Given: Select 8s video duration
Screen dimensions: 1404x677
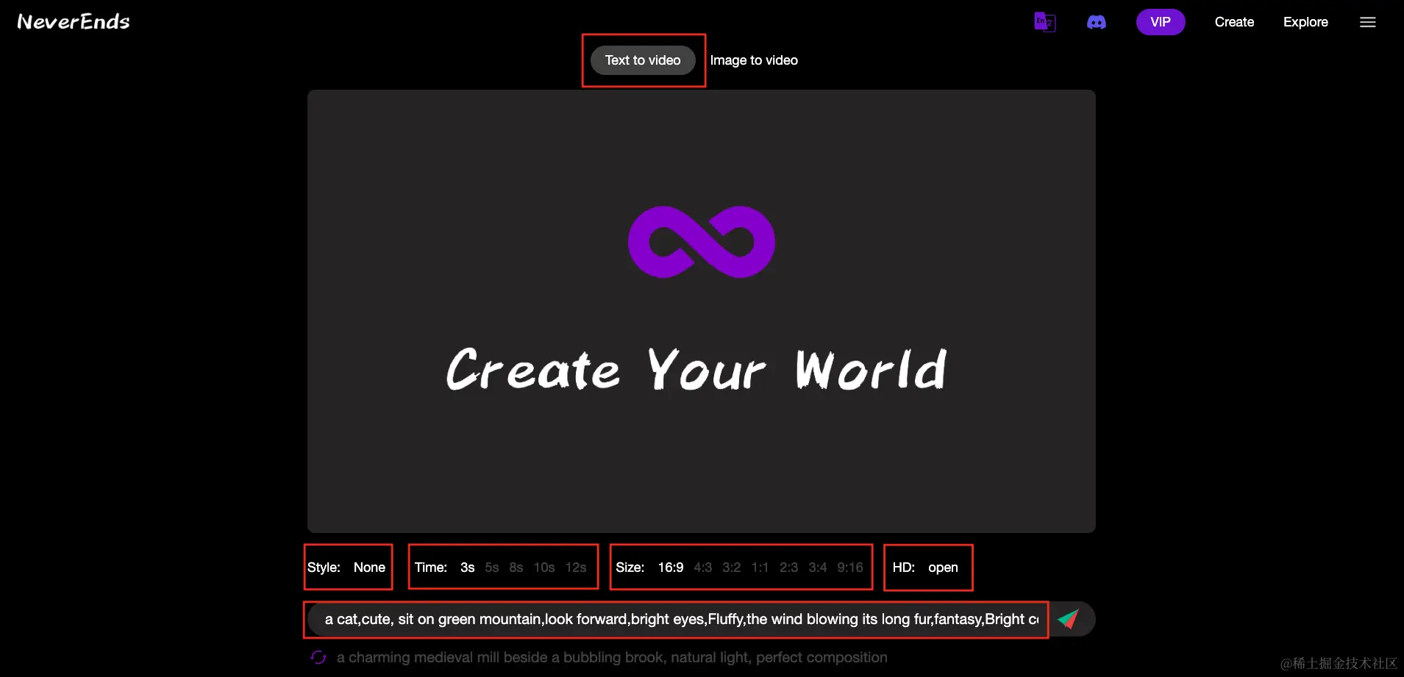Looking at the screenshot, I should pyautogui.click(x=516, y=567).
